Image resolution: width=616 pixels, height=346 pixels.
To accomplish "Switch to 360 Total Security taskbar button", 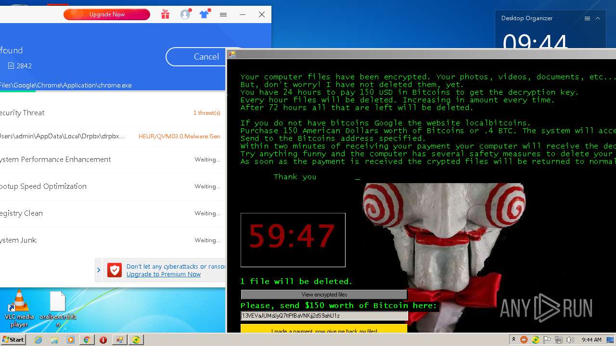I will pyautogui.click(x=136, y=340).
